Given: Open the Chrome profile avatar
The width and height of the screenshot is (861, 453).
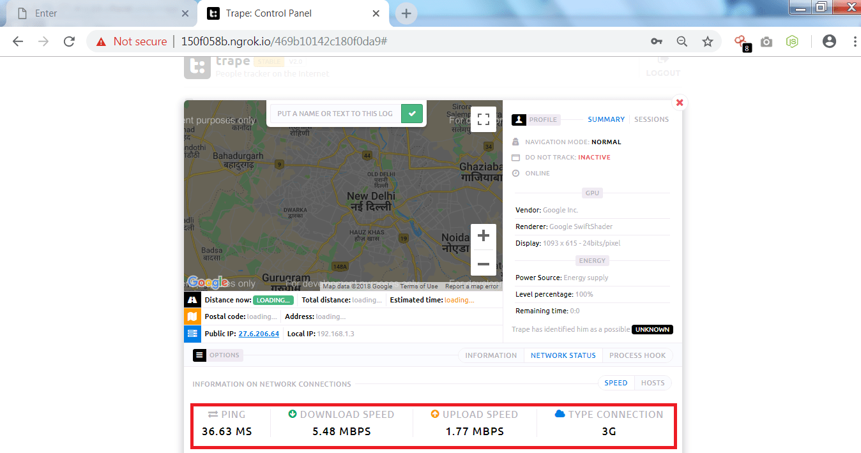Looking at the screenshot, I should [829, 41].
